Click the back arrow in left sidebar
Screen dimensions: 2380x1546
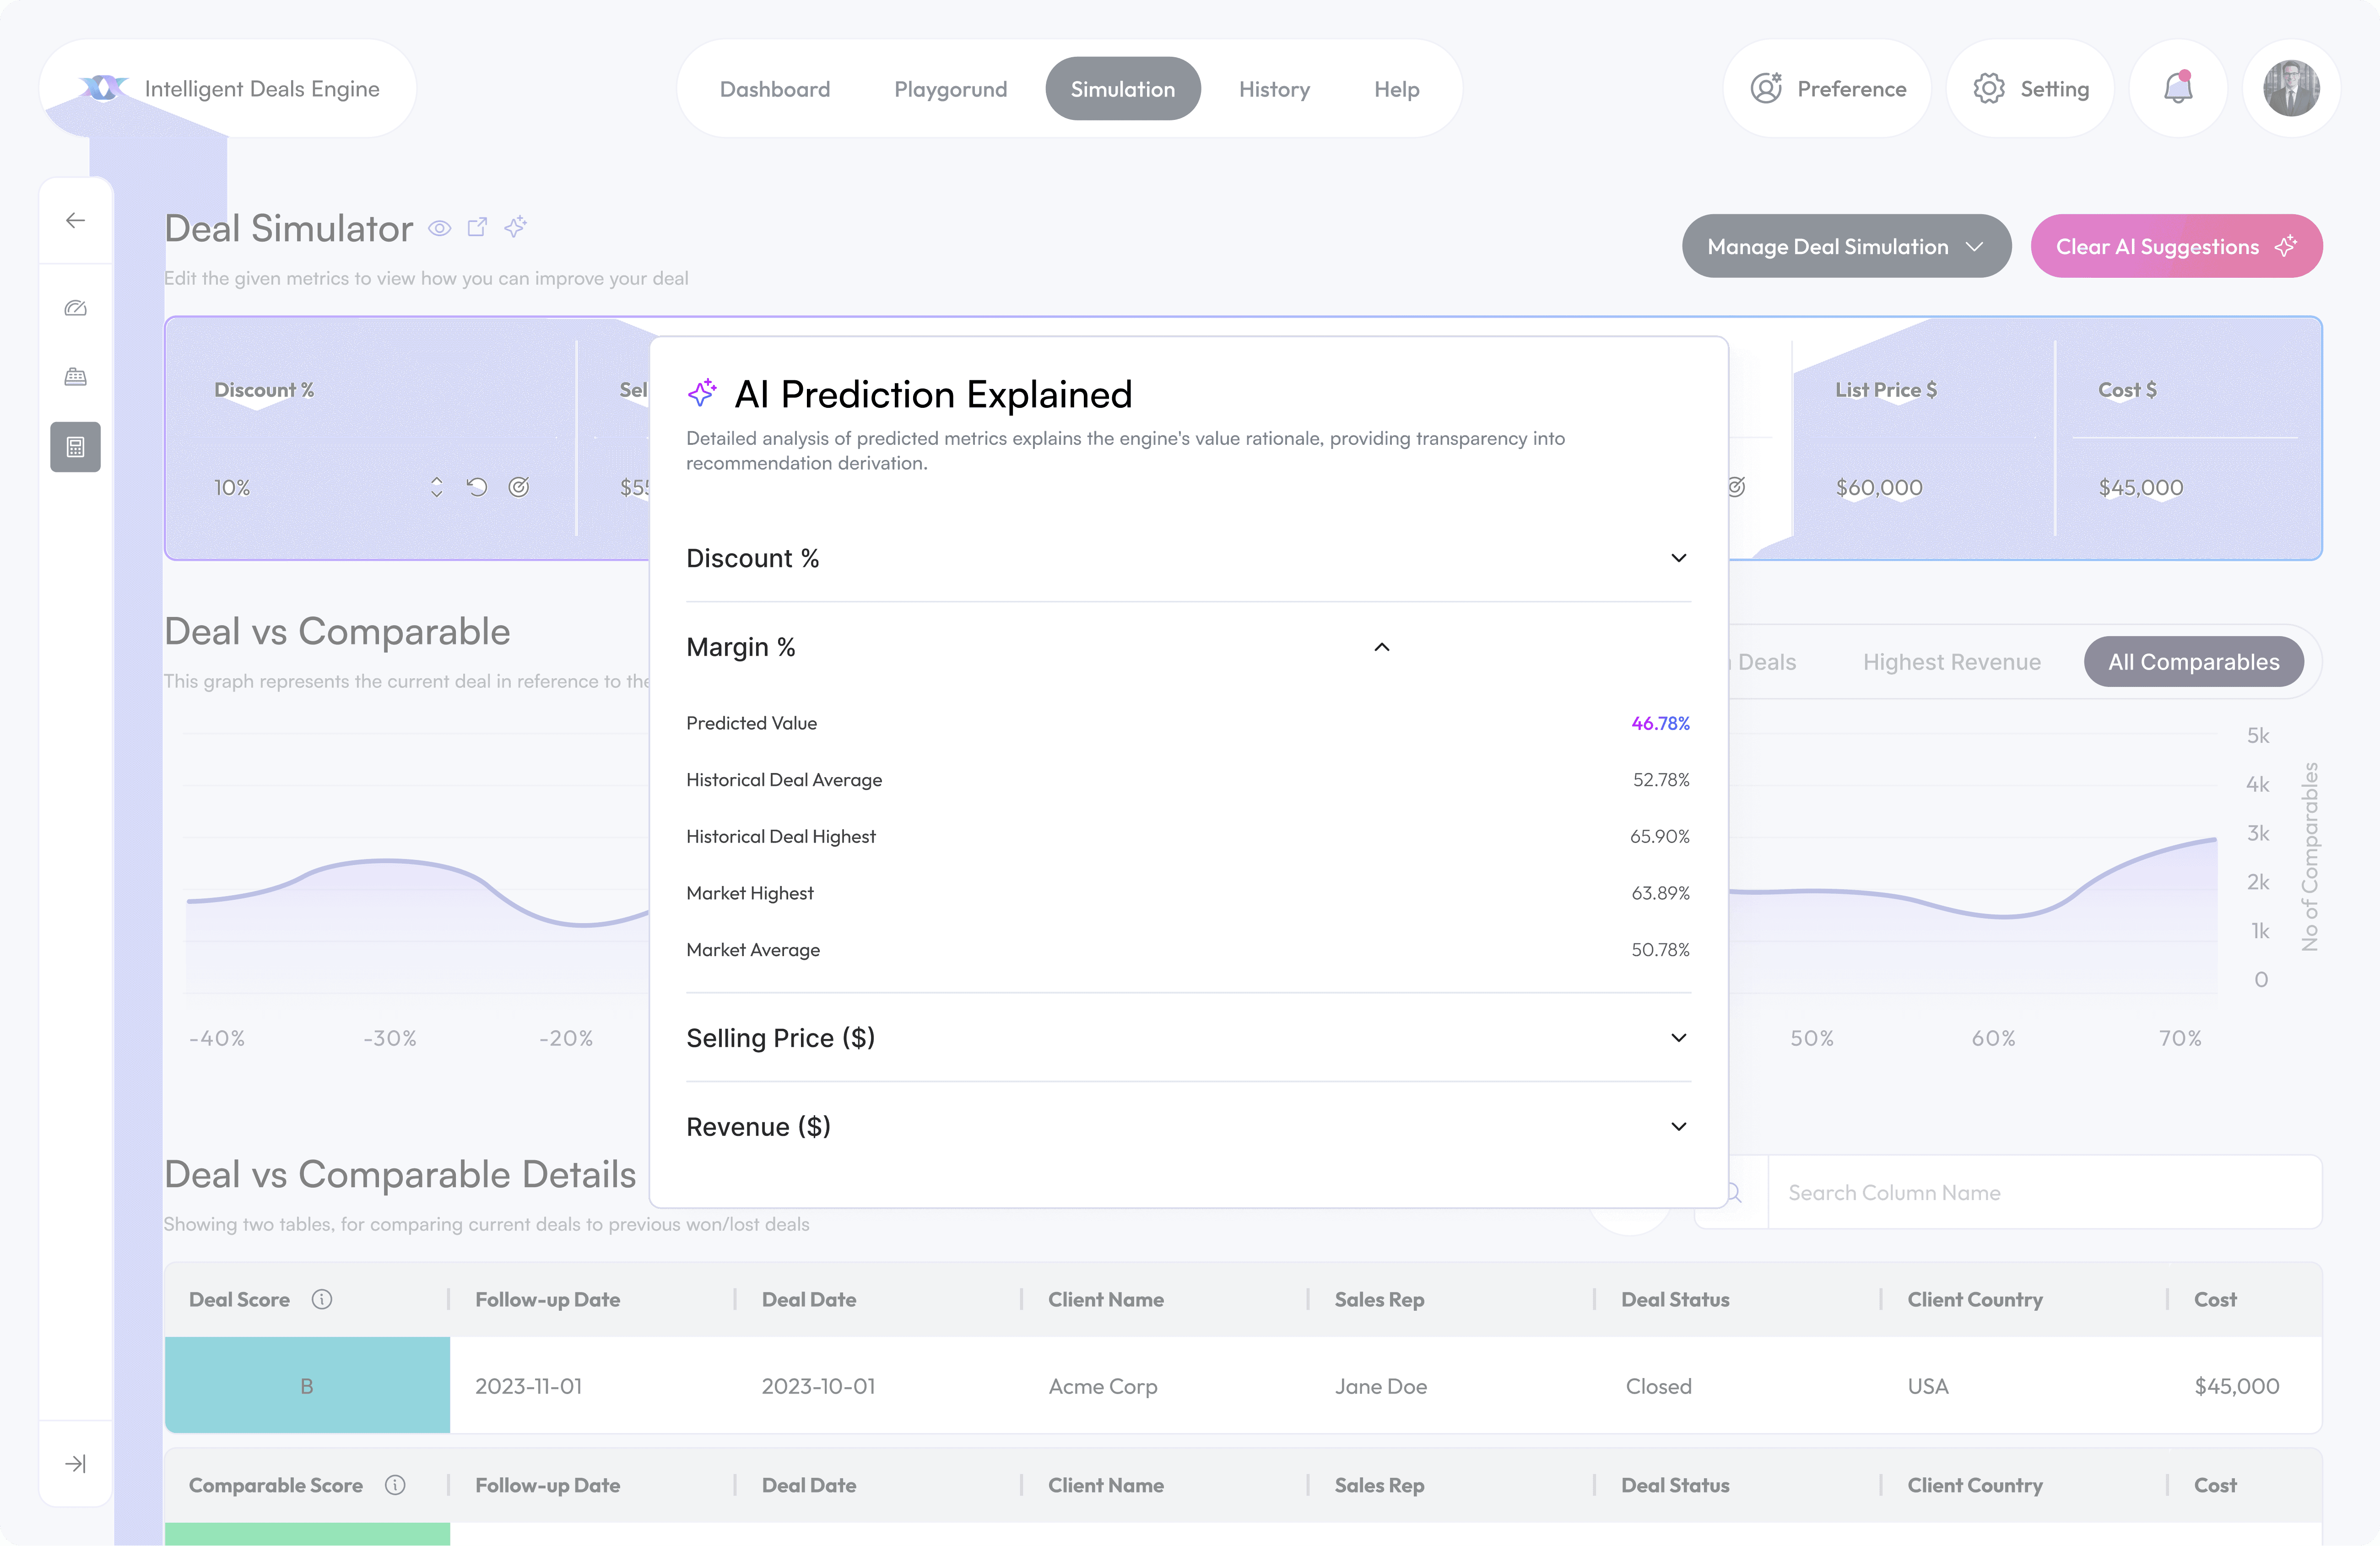pyautogui.click(x=75, y=220)
